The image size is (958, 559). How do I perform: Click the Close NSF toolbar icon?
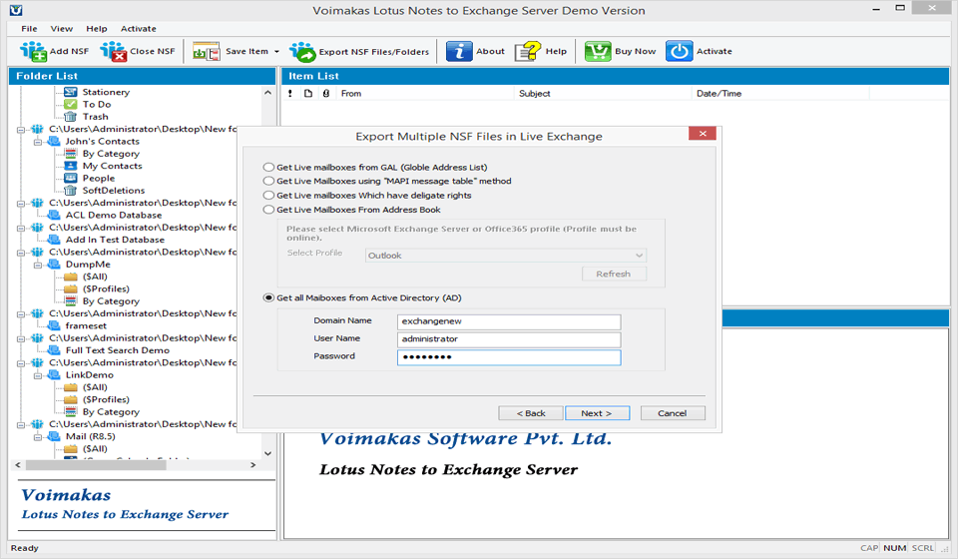pyautogui.click(x=114, y=52)
